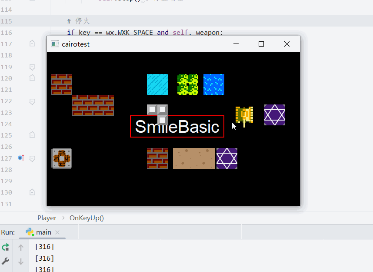
Task: Click line number 116 in the gutter
Action: coord(6,33)
